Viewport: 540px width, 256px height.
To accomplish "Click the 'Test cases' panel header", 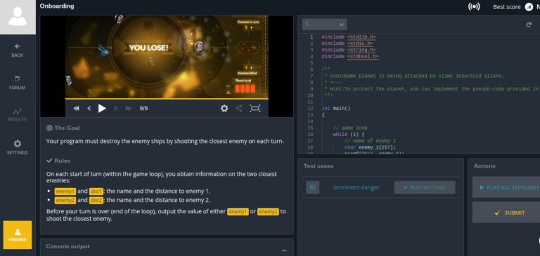I will [x=319, y=166].
